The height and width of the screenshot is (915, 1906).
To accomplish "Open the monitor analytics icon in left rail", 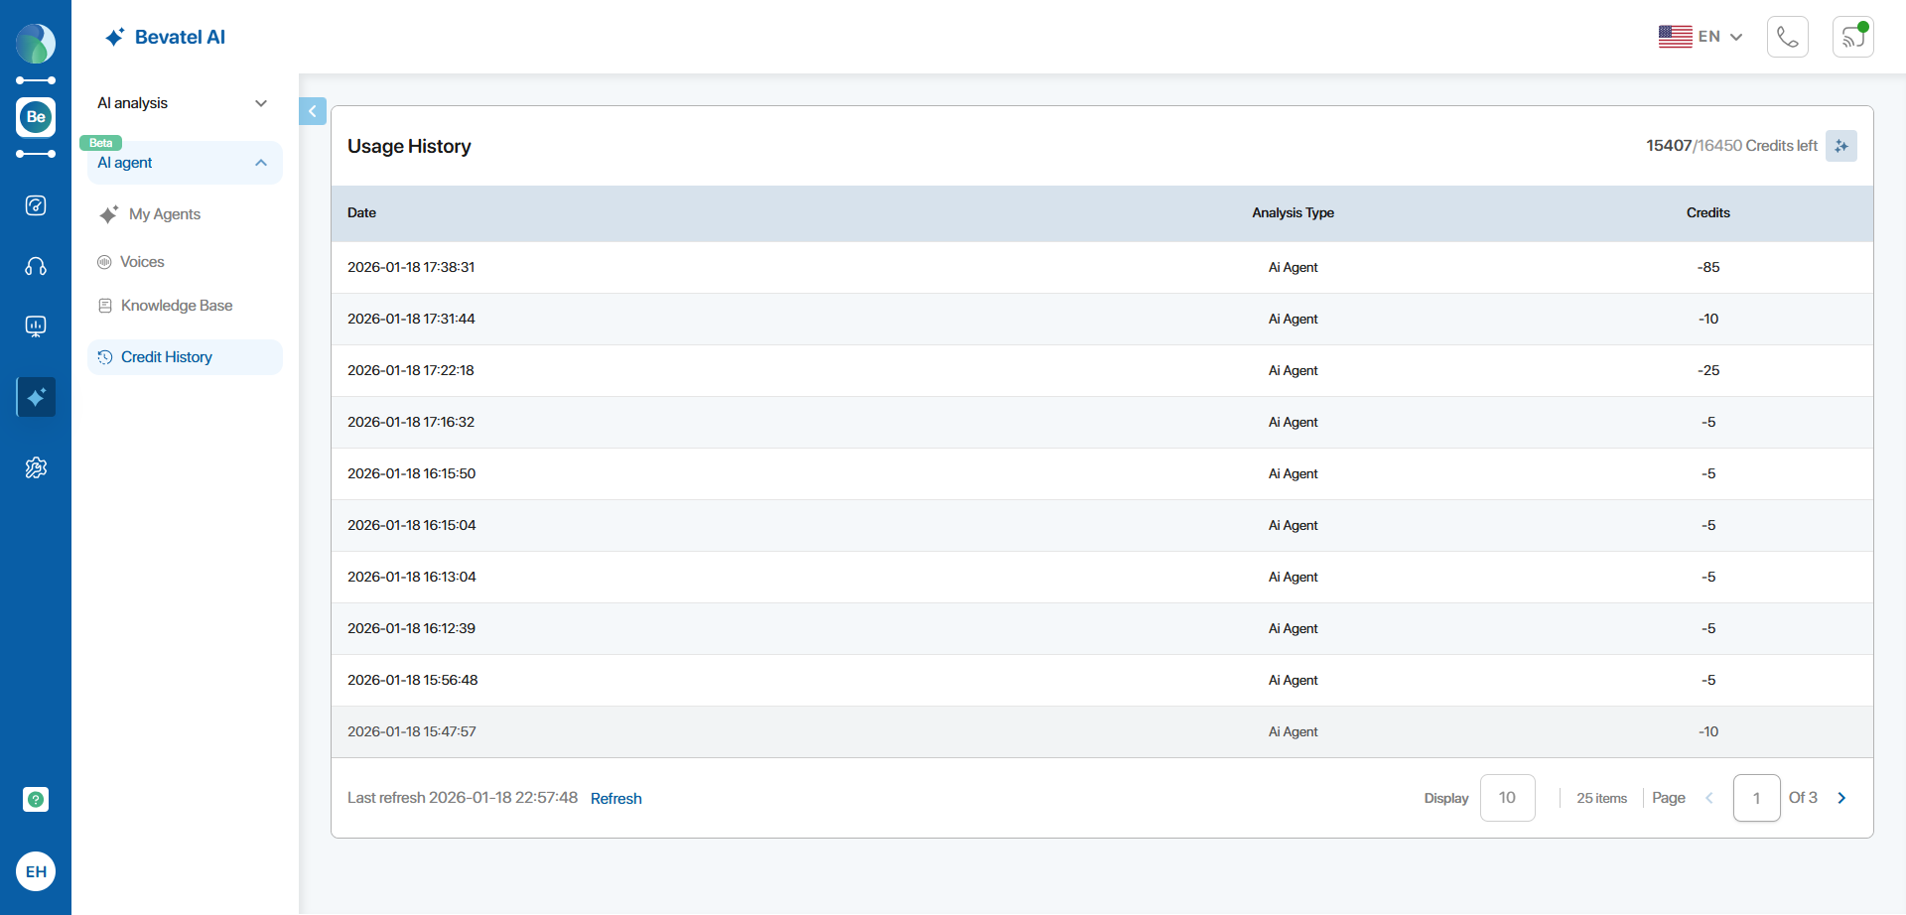I will coord(36,327).
